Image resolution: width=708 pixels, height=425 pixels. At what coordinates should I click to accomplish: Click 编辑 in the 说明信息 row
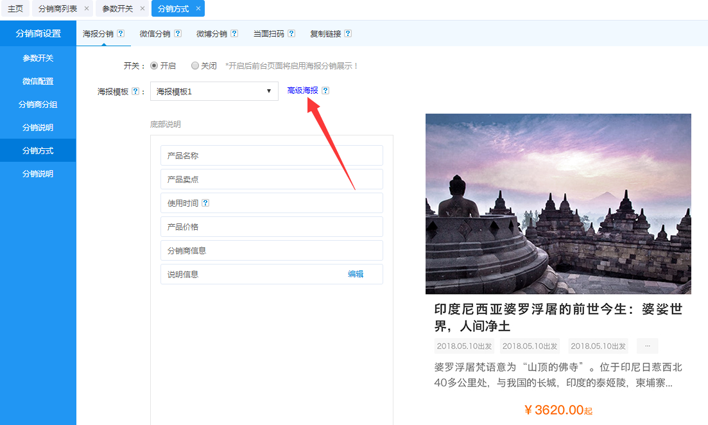point(356,274)
